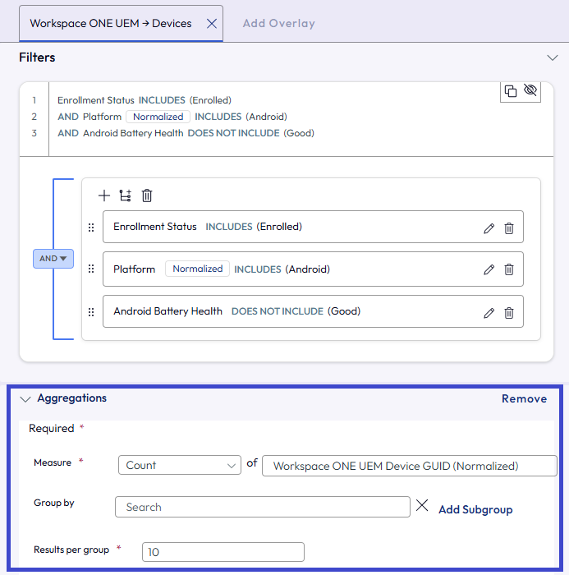The width and height of the screenshot is (569, 575).
Task: Edit the Platform filter rule
Action: point(489,269)
